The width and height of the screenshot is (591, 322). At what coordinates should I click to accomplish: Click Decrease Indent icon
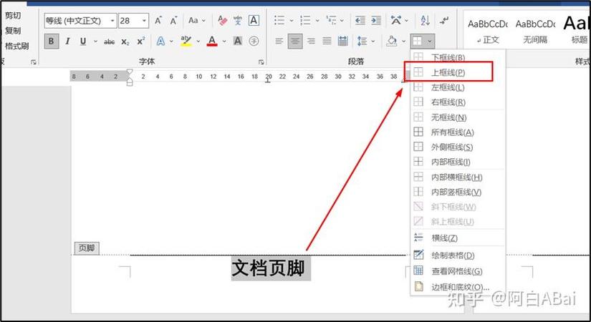point(360,20)
